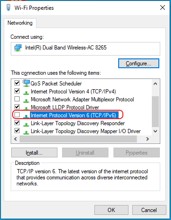Click the Topology Discovery Responder icon

26,124
